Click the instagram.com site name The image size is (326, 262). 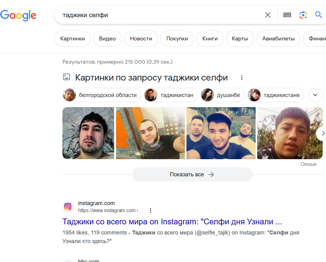[96, 203]
